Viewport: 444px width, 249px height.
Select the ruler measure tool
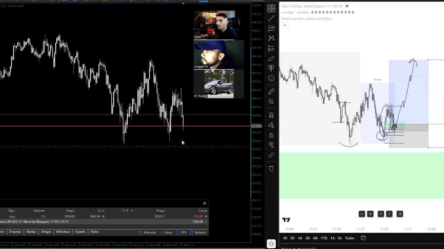coord(271,91)
